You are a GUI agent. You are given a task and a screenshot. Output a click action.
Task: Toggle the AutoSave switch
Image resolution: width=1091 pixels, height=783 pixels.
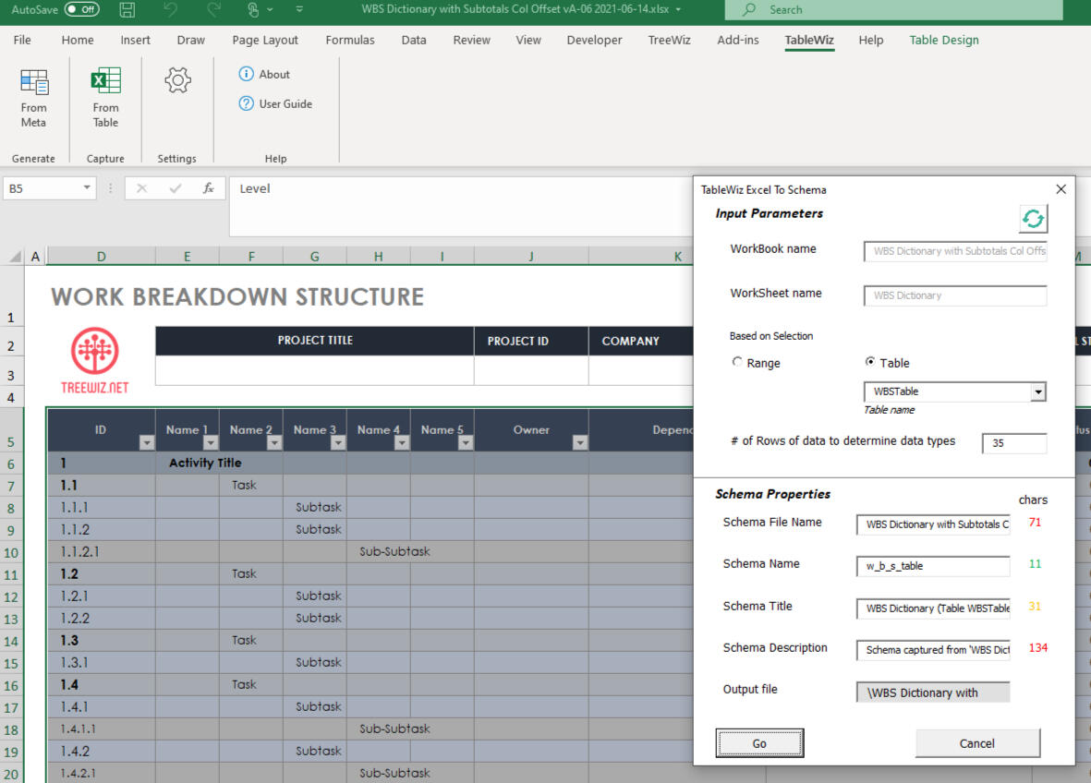82,9
